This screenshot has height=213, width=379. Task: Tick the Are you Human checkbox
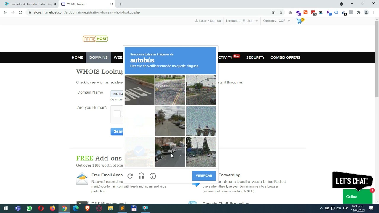click(117, 114)
